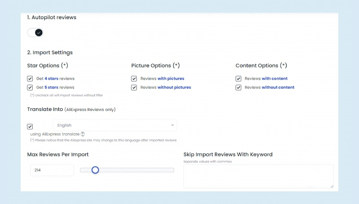Click the Max Reviews field showing 214
This screenshot has height=204, width=359.
[52, 170]
